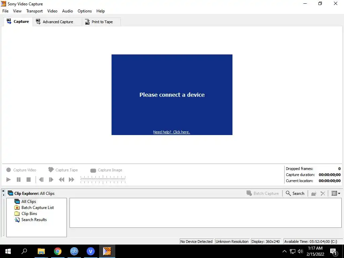
Task: Select Clip Bins in the tree
Action: (26, 213)
